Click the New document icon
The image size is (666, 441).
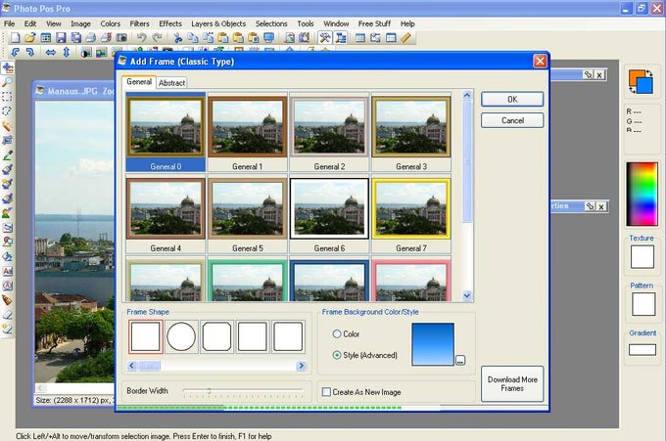tap(16, 38)
